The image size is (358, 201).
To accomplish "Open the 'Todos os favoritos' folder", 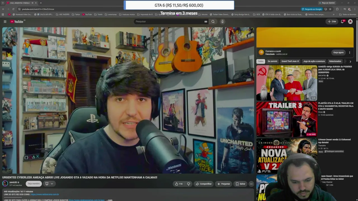I will tap(348, 15).
